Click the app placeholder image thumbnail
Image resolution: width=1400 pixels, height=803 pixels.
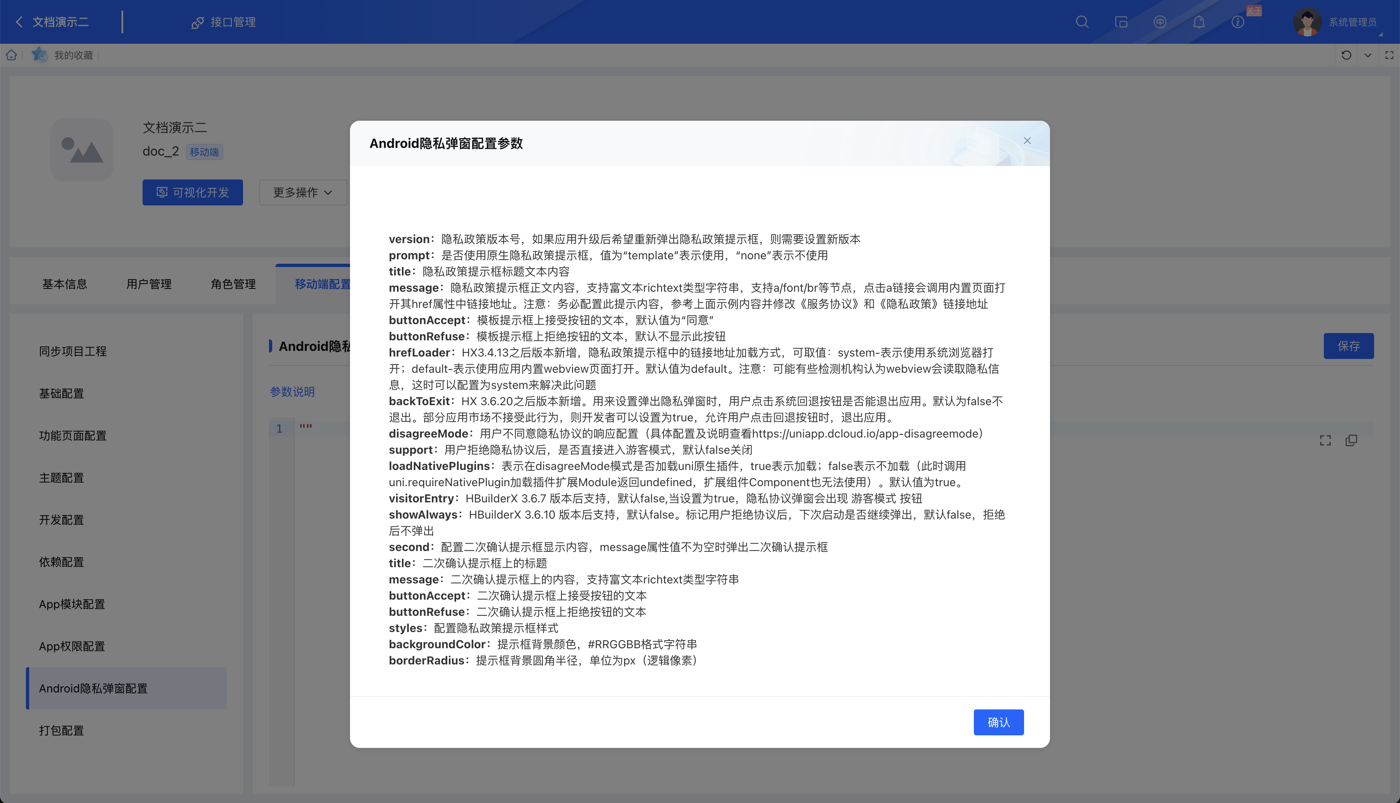(81, 149)
